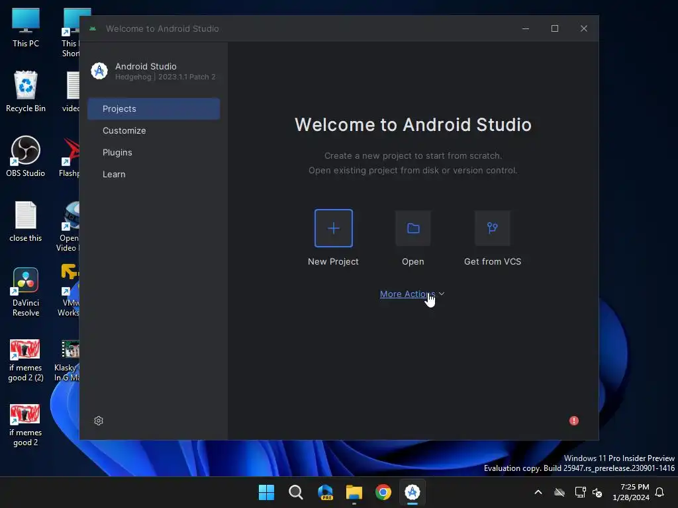Click the Get from VCS label
678x508 pixels.
point(493,261)
